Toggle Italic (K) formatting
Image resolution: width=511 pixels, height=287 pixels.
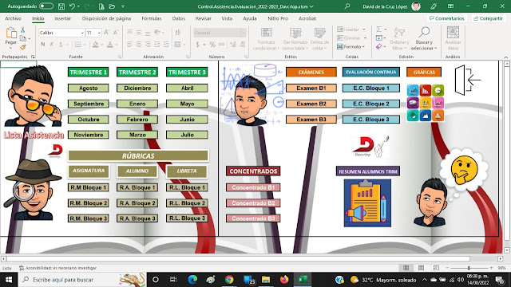(51, 45)
